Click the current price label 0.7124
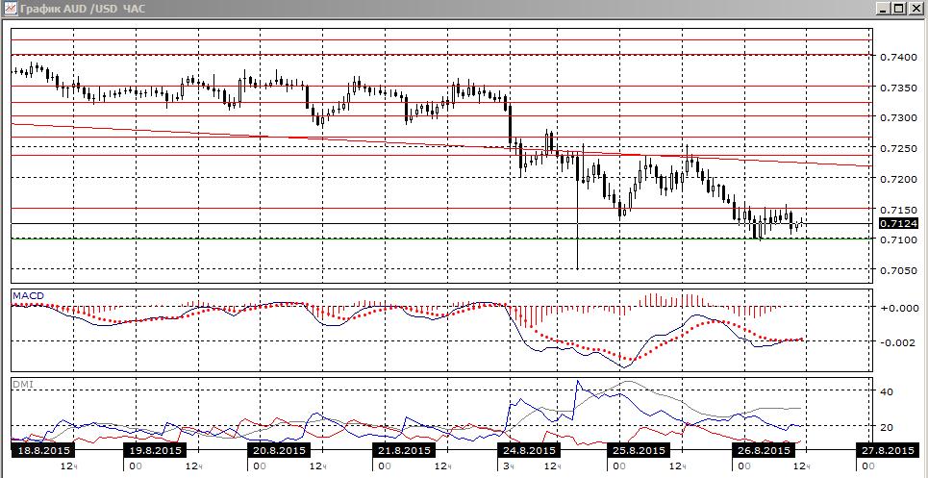 tap(898, 224)
